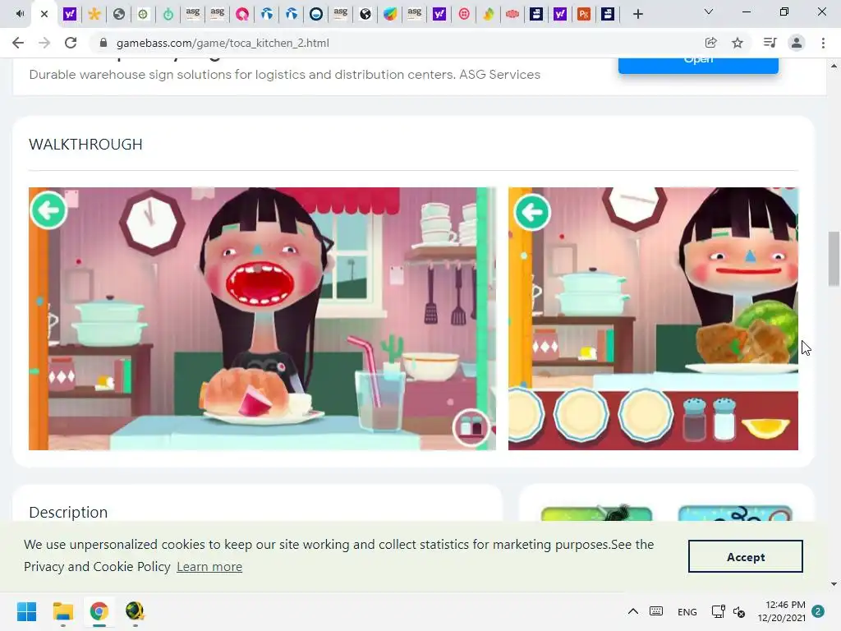Screen dimensions: 841x631
Task: Share this page using the share icon
Action: click(710, 43)
